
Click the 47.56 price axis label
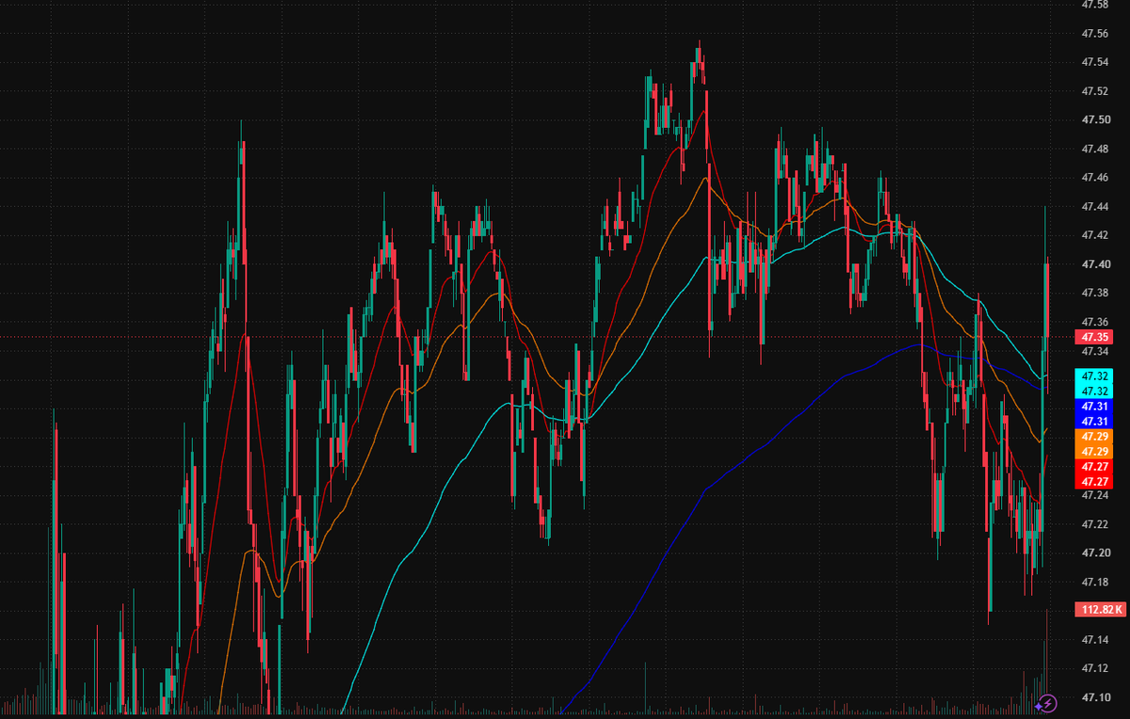[1094, 34]
